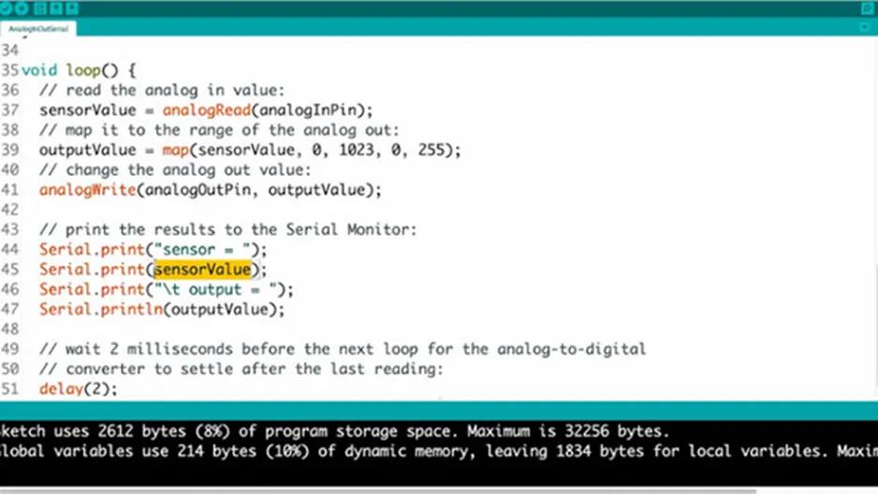
Task: Open the Serial Monitor icon
Action: tap(868, 8)
